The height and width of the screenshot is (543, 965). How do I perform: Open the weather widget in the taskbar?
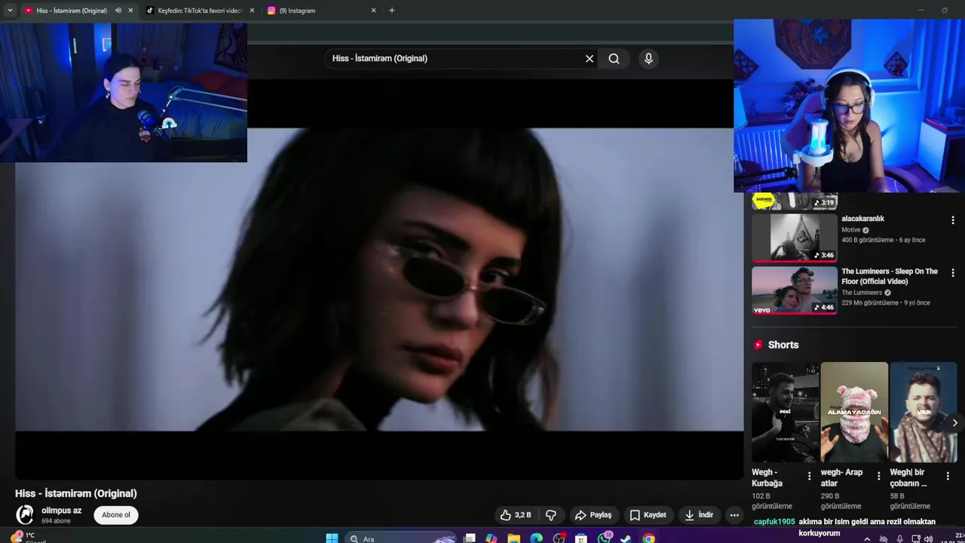pos(29,537)
